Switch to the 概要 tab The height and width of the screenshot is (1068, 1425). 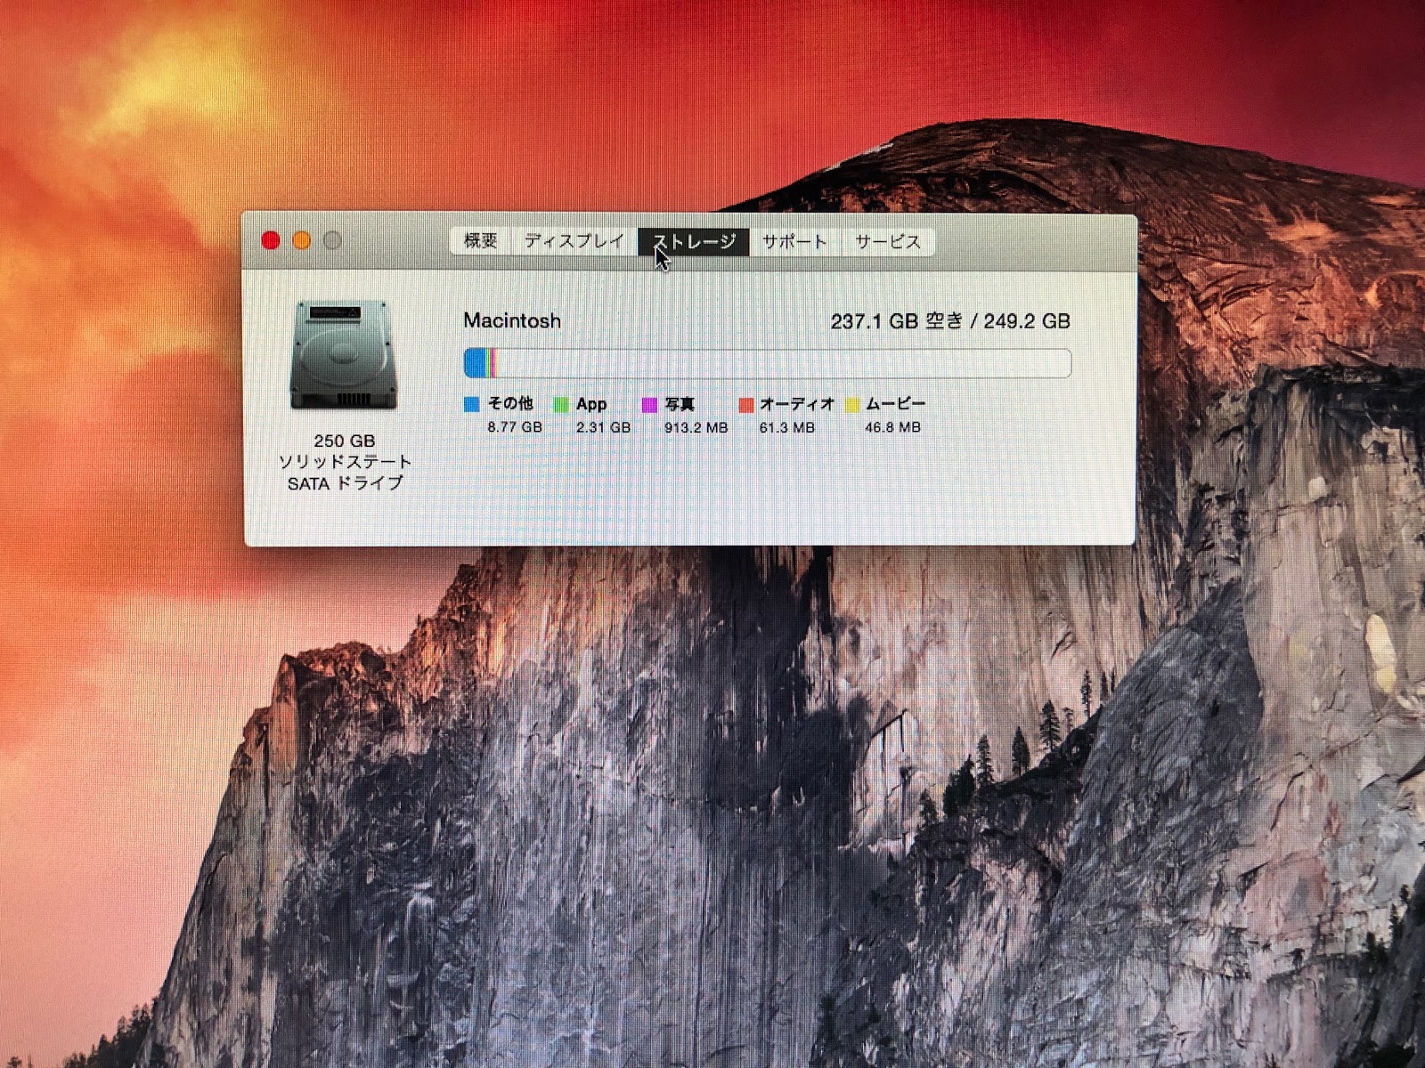[480, 241]
